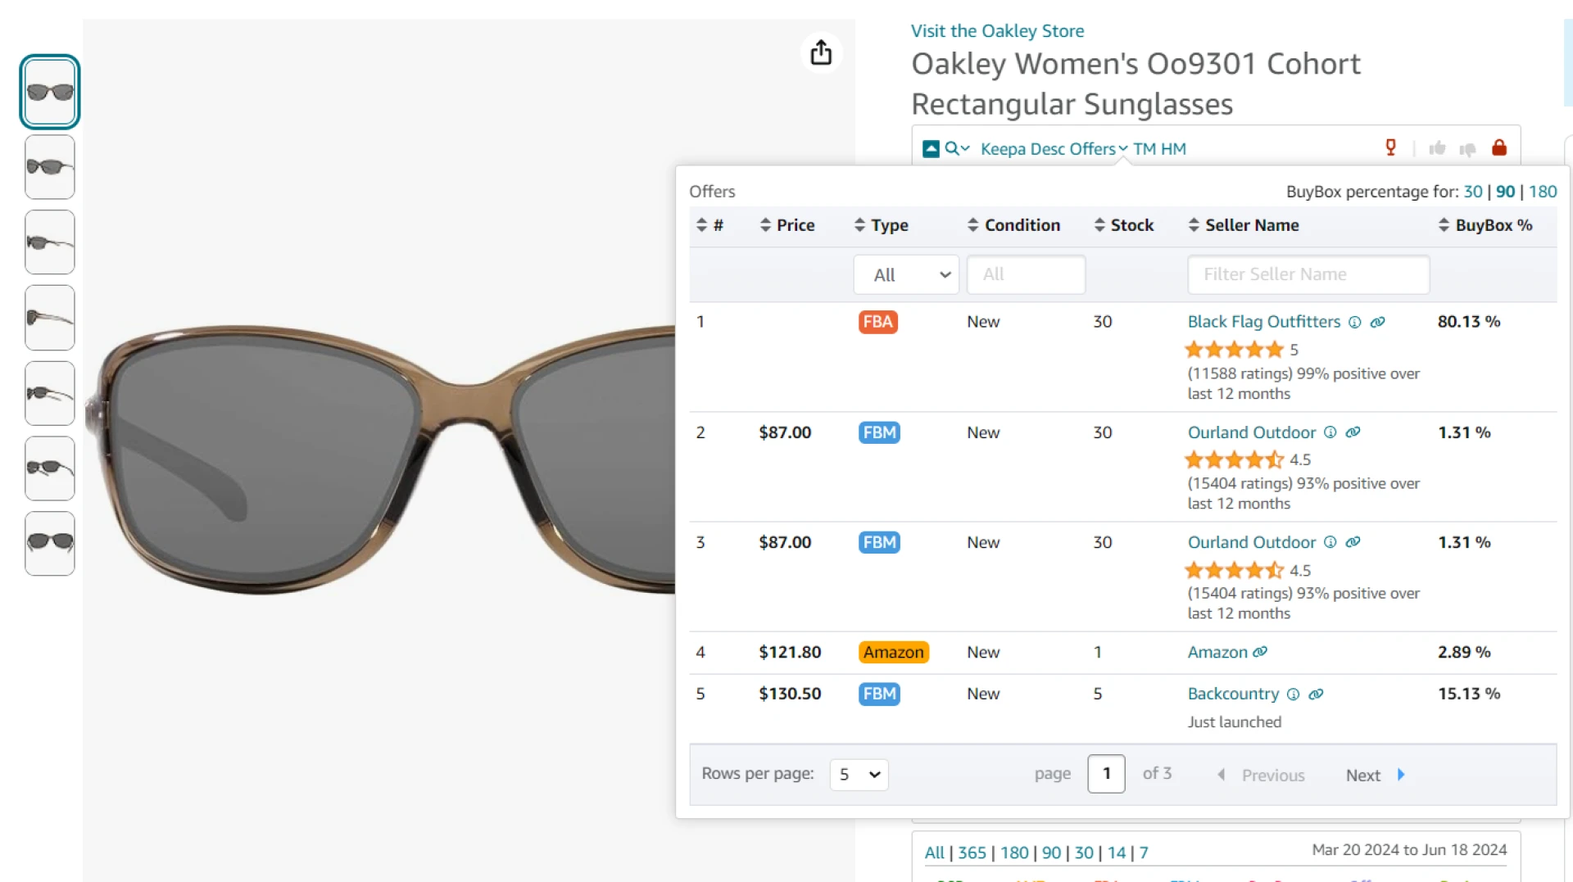Give a thumbs up rating
Viewport: 1573px width, 882px height.
1439,148
